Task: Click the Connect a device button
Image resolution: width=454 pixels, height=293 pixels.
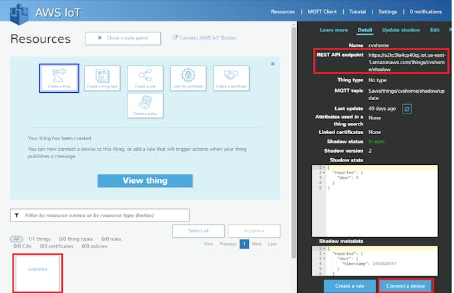Action: point(405,286)
